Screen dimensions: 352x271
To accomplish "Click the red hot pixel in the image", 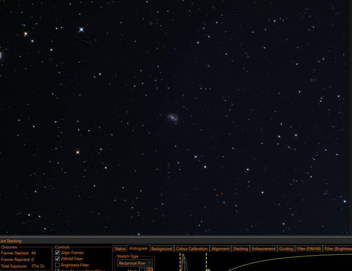I will click(x=222, y=193).
